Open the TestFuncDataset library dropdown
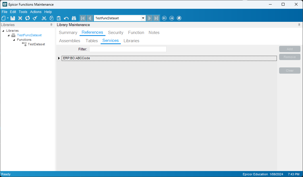This screenshot has height=177, width=303. point(143,18)
